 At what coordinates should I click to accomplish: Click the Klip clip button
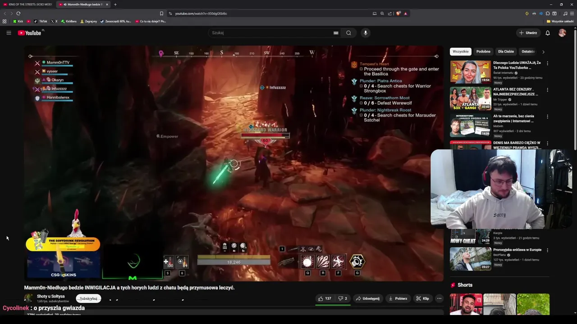coord(422,298)
